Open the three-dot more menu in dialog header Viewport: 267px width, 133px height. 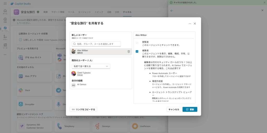click(x=190, y=23)
